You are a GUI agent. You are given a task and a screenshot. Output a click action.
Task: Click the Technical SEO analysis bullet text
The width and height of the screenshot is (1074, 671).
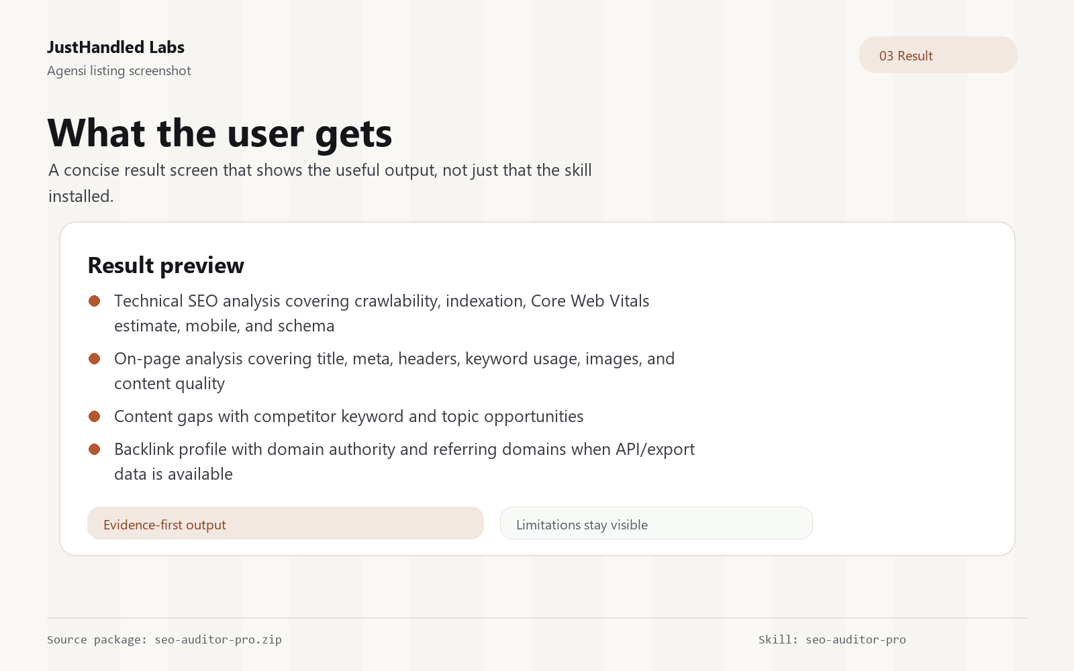[382, 313]
